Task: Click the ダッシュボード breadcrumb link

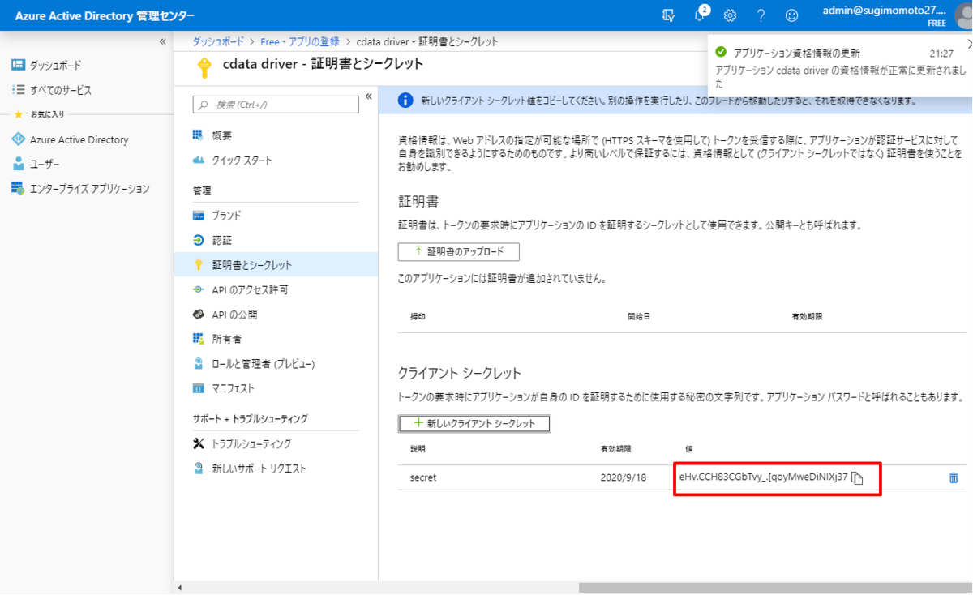Action: [x=218, y=41]
